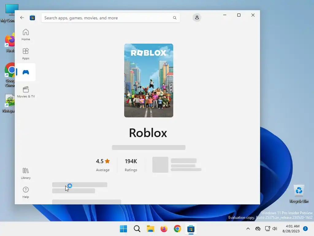Screen dimensions: 314x236
Task: Show hidden system tray icons chevron
Action: tap(248, 229)
